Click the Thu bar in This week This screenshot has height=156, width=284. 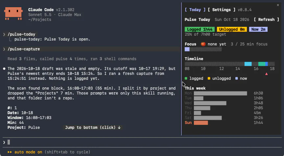click(x=202, y=108)
